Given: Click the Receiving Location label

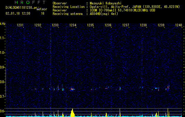Looking at the screenshot, I should [x=69, y=7].
